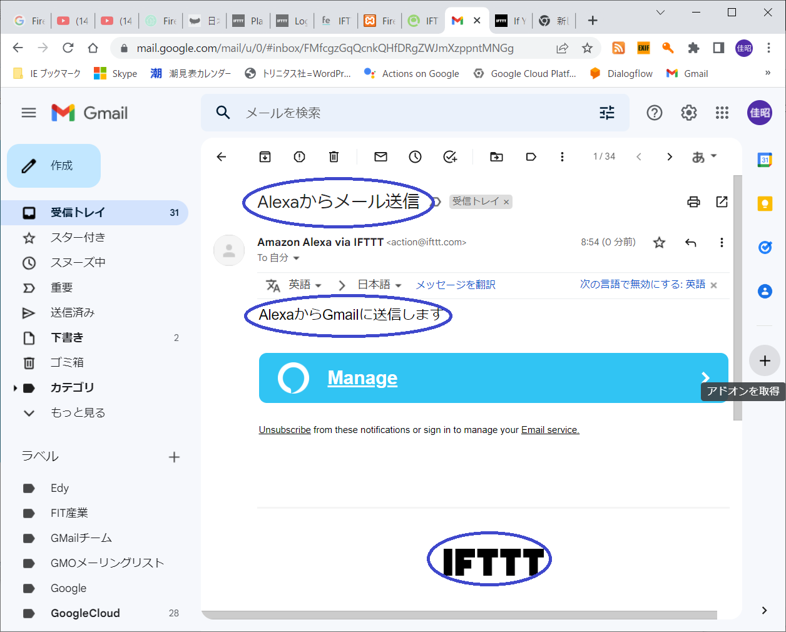Print the email conversation
The width and height of the screenshot is (786, 632).
[693, 201]
